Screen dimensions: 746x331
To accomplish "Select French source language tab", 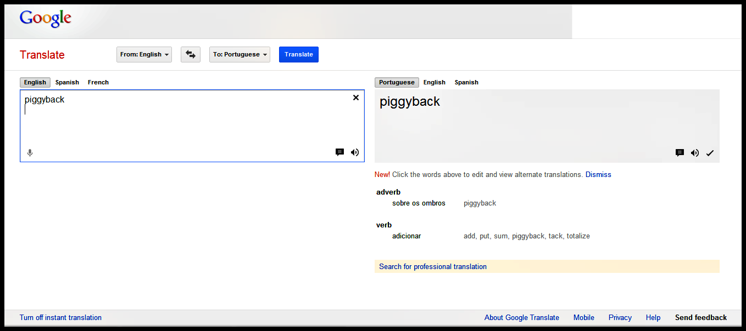I will coord(98,82).
